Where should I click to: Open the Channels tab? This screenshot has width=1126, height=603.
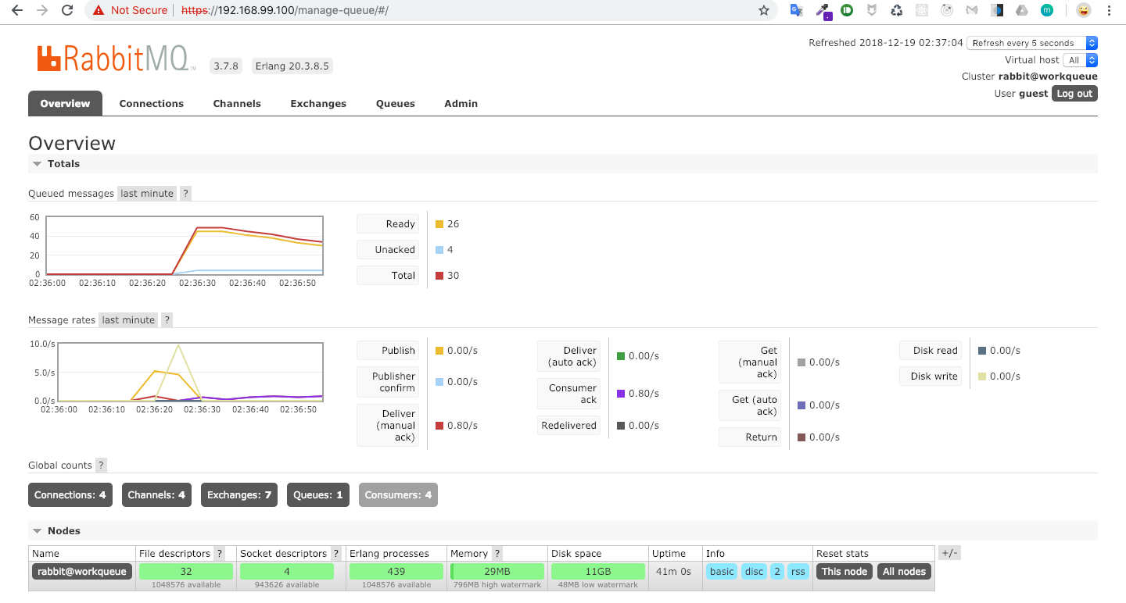tap(237, 103)
